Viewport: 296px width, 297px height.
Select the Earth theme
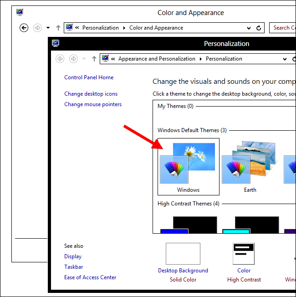coord(250,167)
